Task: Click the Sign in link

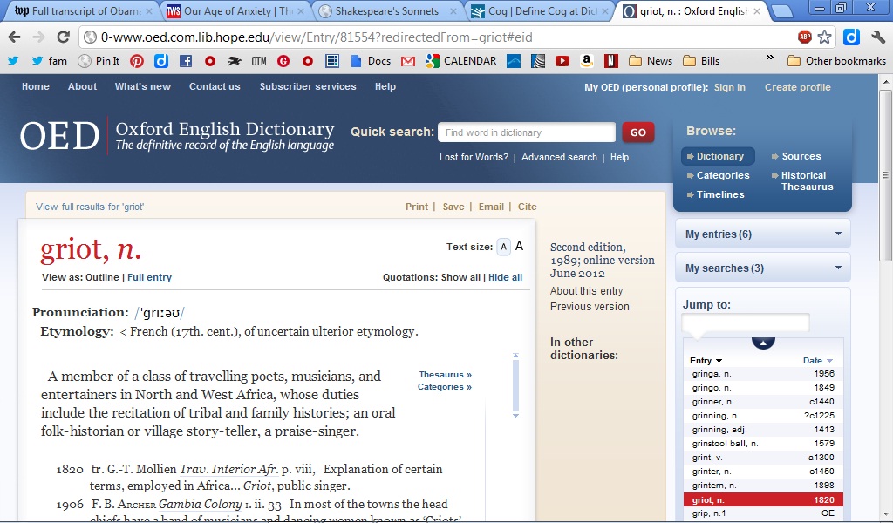Action: coord(730,87)
